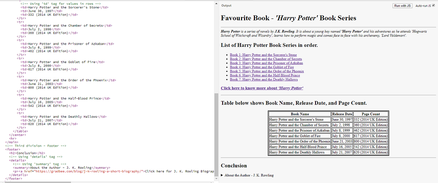Open "Book 2: Harry Potter and the Chamber of Secrets"

(x=266, y=59)
